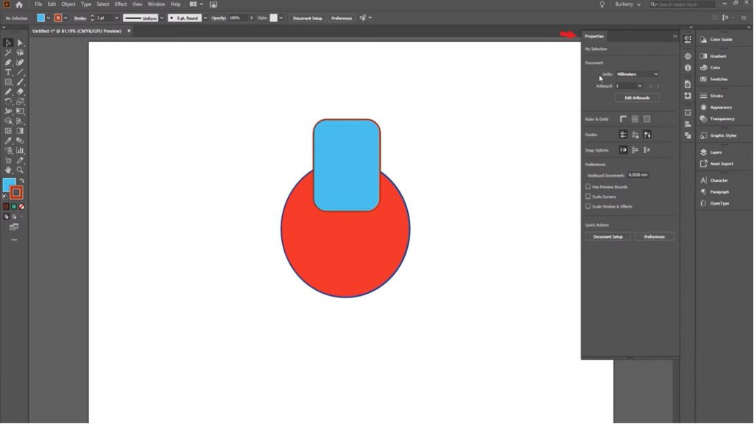This screenshot has height=424, width=754.
Task: Select the Magic Wand tool
Action: tap(8, 52)
